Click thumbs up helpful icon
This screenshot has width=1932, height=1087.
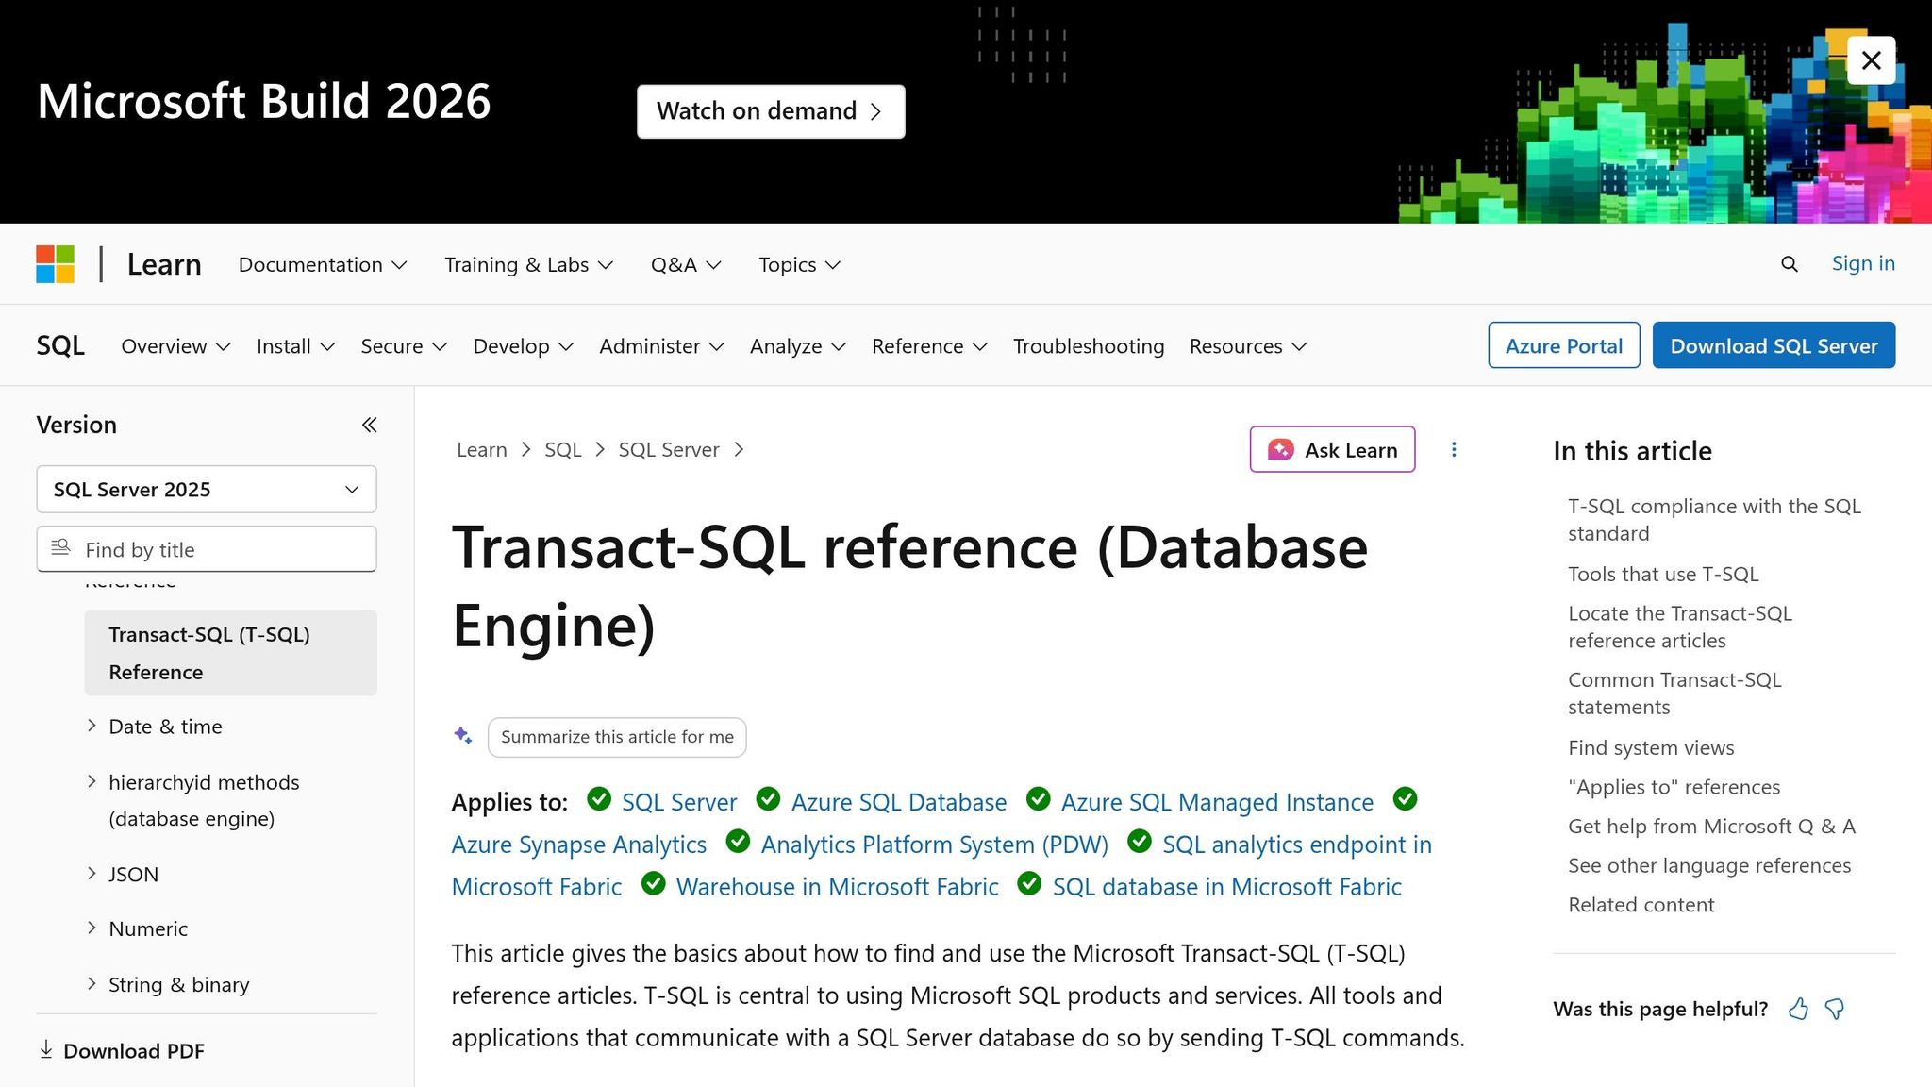(x=1799, y=1009)
